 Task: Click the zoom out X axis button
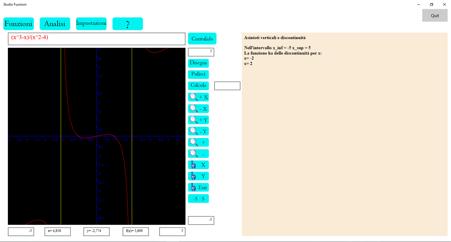pyautogui.click(x=198, y=109)
